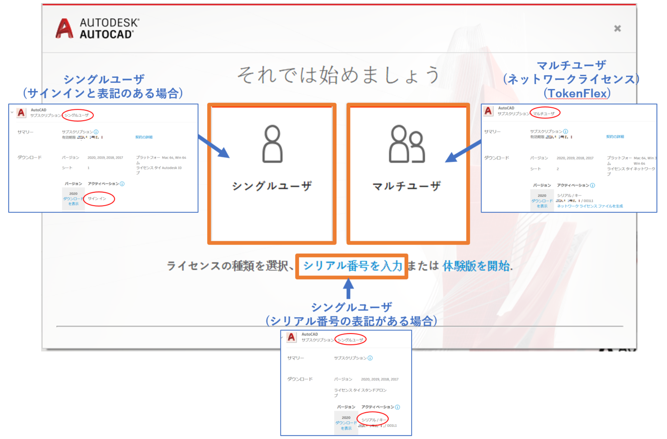This screenshot has height=439, width=667.
Task: Click the サブスクリプション info icon in the multi-user inset
Action: (566, 132)
